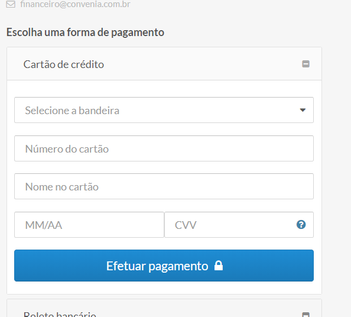The image size is (351, 317).
Task: Click the Boleto bancário title text
Action: pos(60,314)
